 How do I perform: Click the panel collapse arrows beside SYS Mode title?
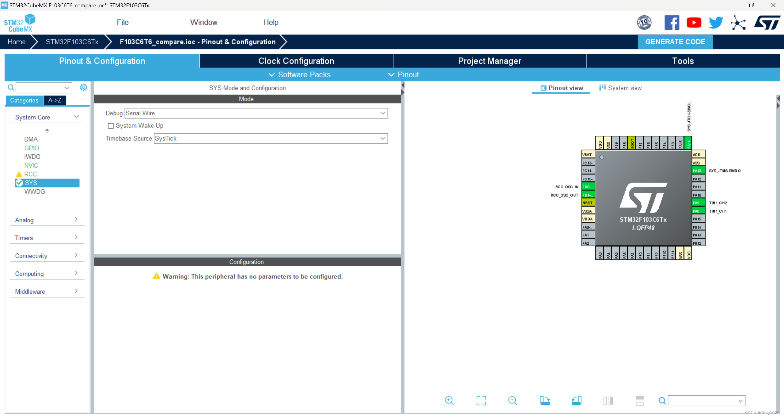pyautogui.click(x=403, y=88)
